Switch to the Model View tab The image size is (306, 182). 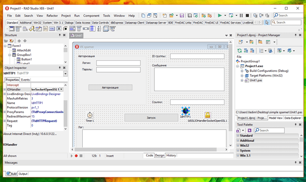pyautogui.click(x=275, y=118)
